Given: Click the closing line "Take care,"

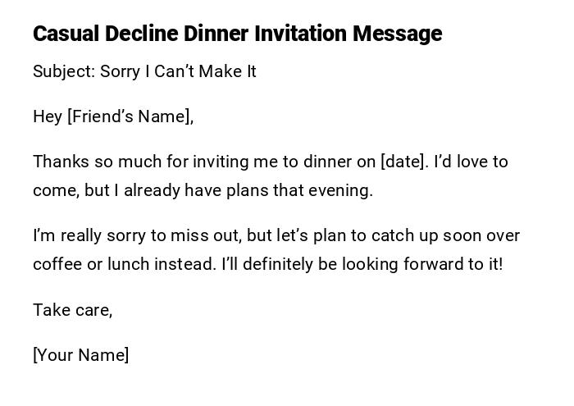Looking at the screenshot, I should pyautogui.click(x=72, y=309).
